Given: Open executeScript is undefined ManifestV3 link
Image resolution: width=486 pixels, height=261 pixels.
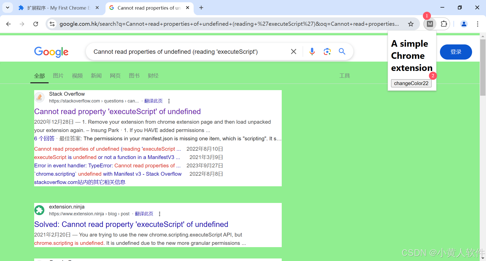Looking at the screenshot, I should (107, 157).
